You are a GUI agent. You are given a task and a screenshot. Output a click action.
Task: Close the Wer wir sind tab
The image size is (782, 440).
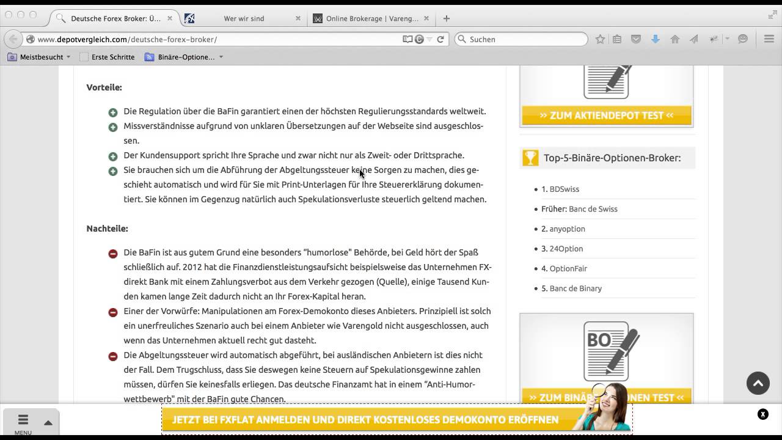298,18
